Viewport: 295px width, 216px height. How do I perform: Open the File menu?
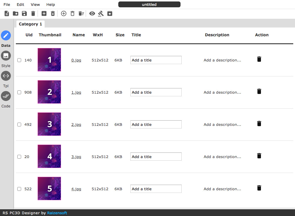7,4
